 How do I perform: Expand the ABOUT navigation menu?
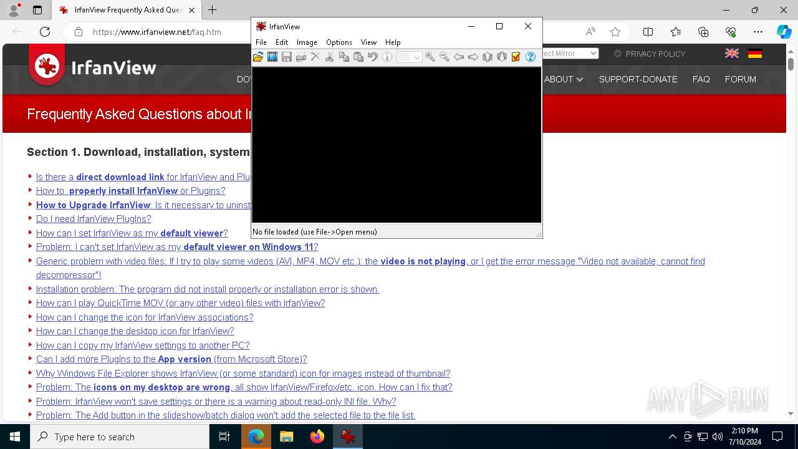[x=564, y=79]
